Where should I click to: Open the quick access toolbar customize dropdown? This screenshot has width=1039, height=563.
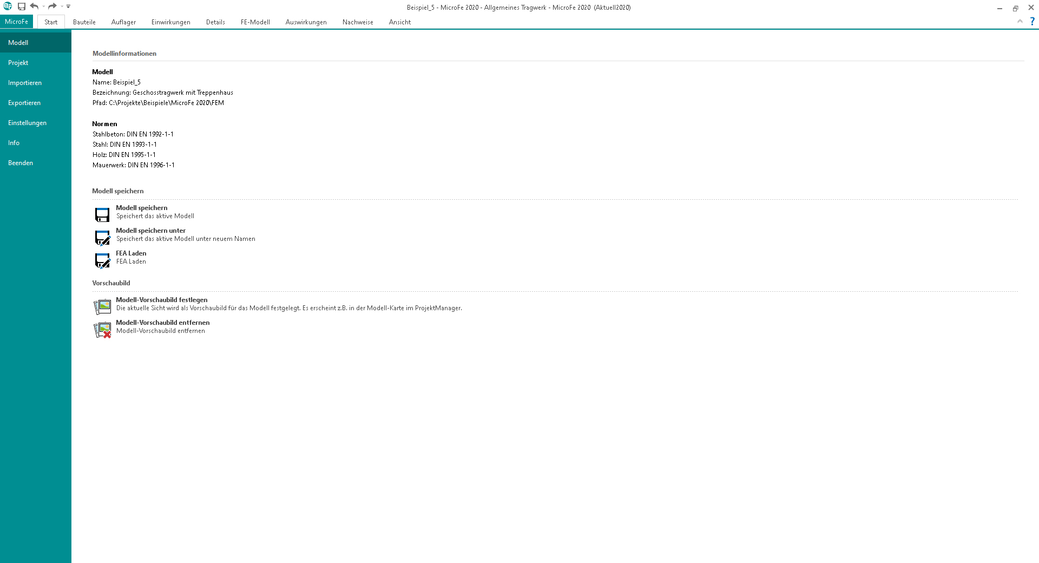(x=68, y=6)
